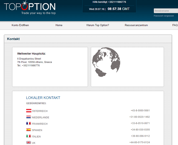Go to the Home menu item
Screen dimensions: 178x145
click(59, 25)
